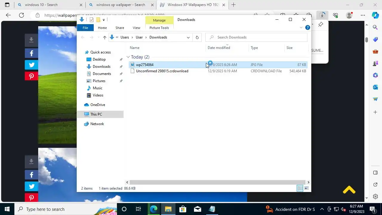Screen dimensions: 382x215
Task: Open Outlook in Edge sidebar
Action: (x=375, y=87)
